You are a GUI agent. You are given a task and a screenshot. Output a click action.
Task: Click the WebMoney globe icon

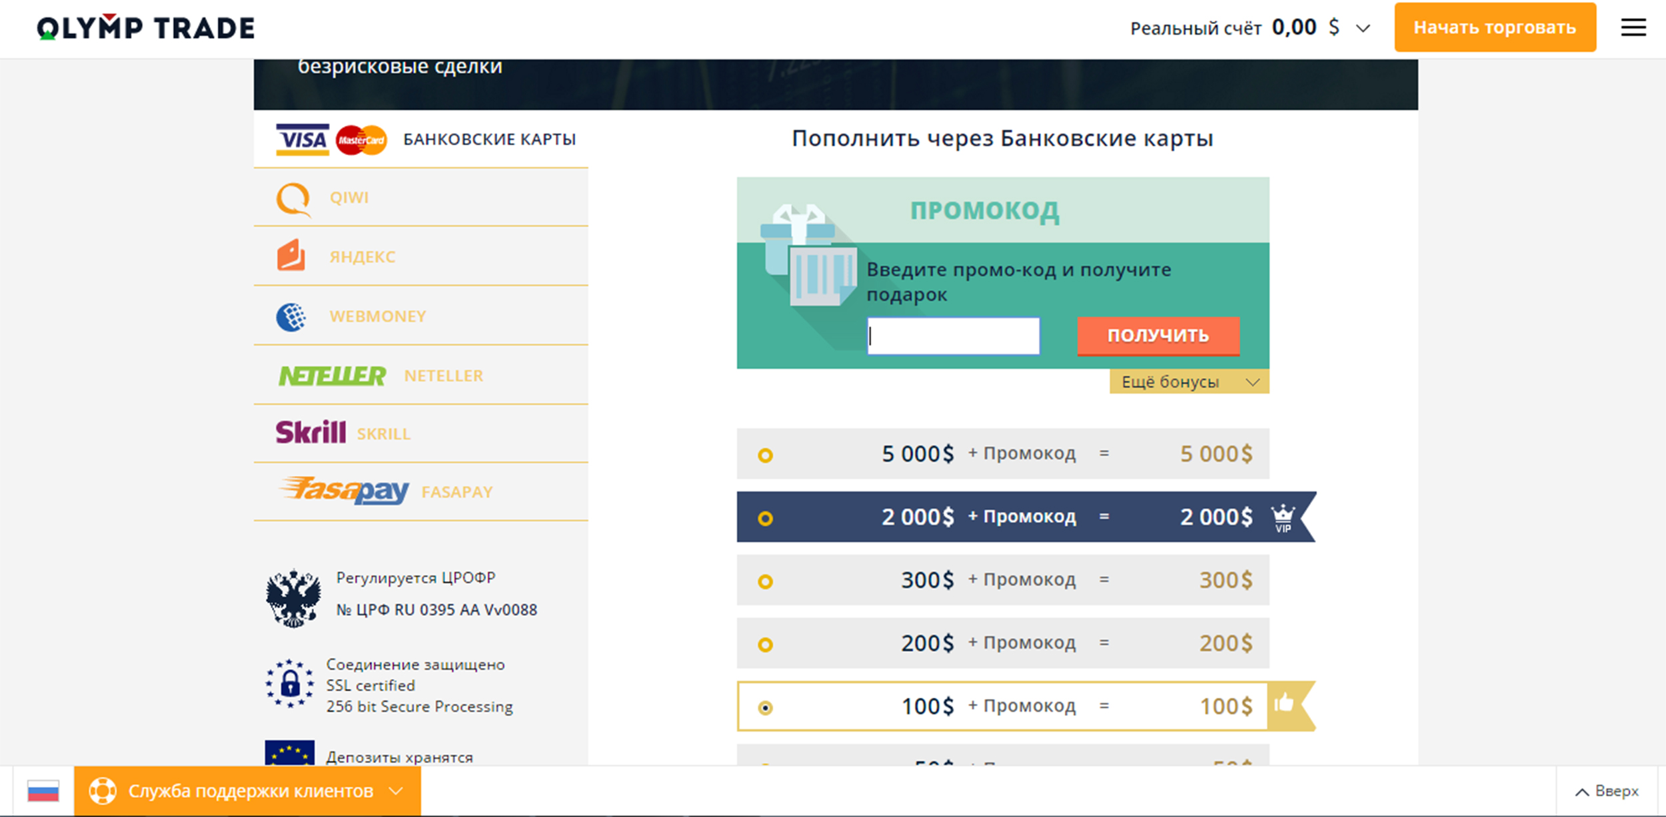(291, 317)
